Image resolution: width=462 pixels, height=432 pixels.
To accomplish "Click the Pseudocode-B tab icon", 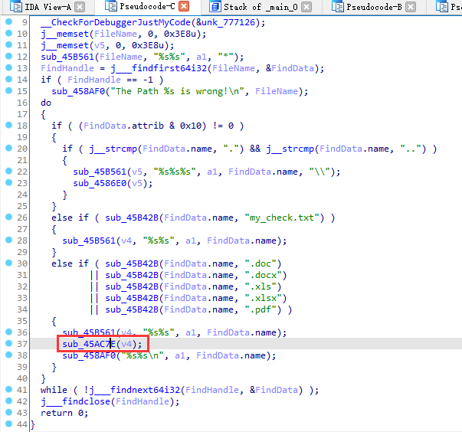I will click(337, 6).
